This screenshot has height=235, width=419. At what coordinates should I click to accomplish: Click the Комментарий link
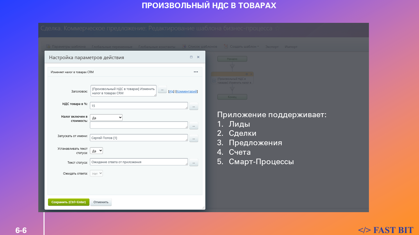[187, 91]
